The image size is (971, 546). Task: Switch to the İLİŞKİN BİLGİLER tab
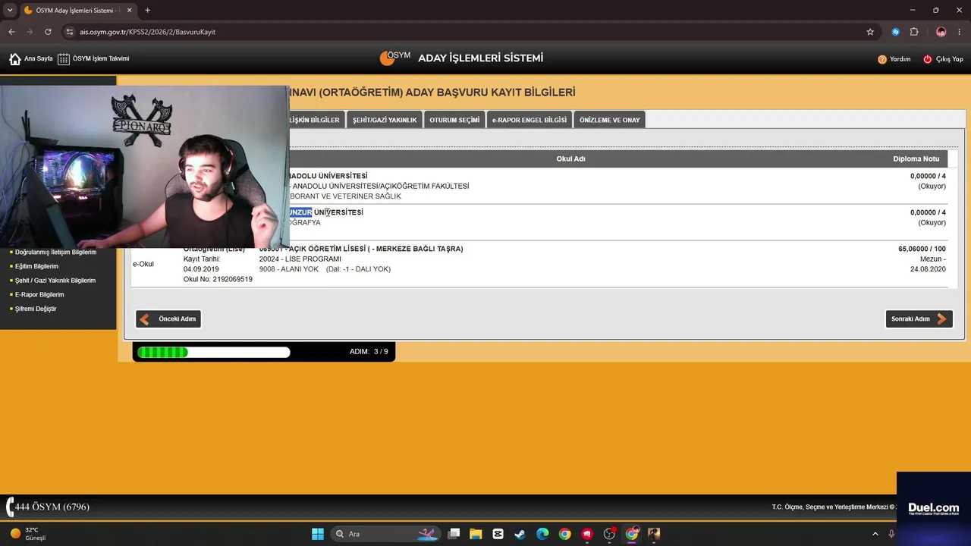316,120
